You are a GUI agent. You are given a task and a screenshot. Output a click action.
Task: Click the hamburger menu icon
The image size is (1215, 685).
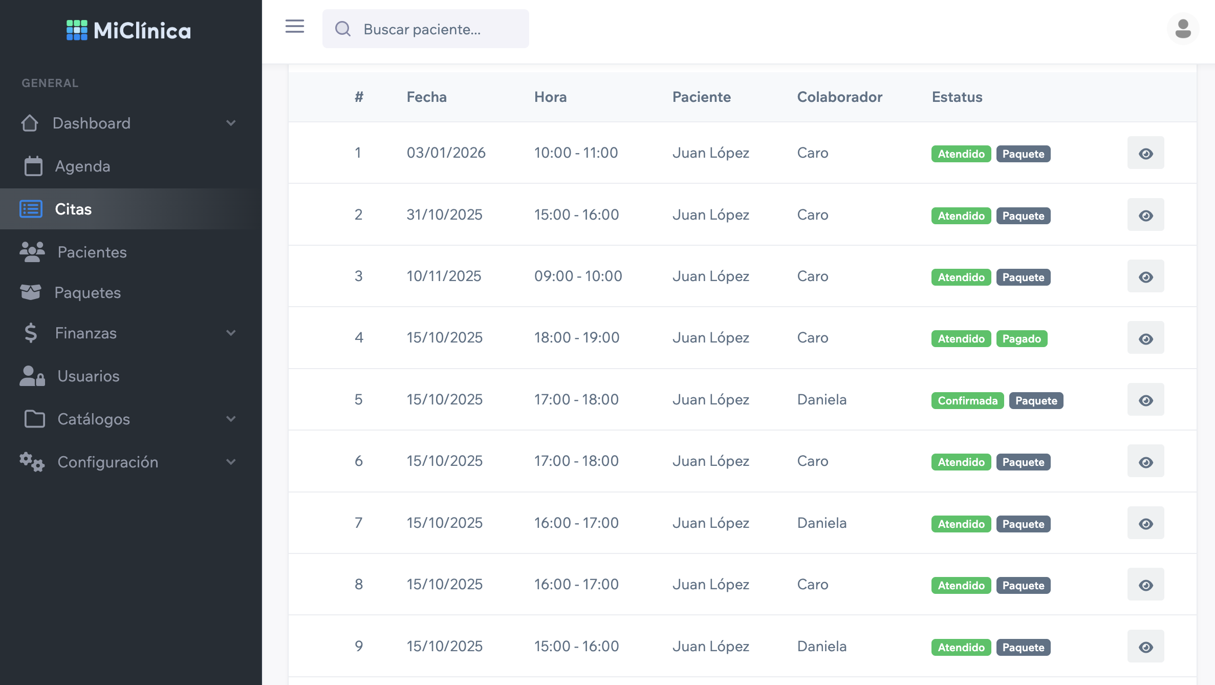point(294,27)
